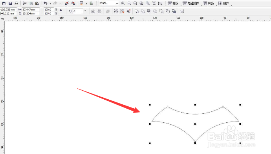Click the Front minus back icon
The width and height of the screenshot is (271, 154).
[161, 11]
